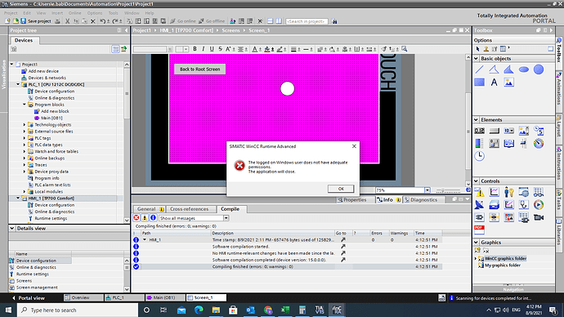Choose the Gauge element icon

tap(539, 144)
